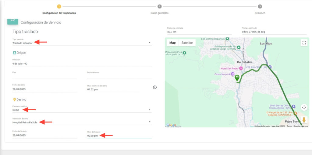Viewport: 312px width, 155px height.
Task: Toggle fullscreen map view
Action: pos(304,43)
